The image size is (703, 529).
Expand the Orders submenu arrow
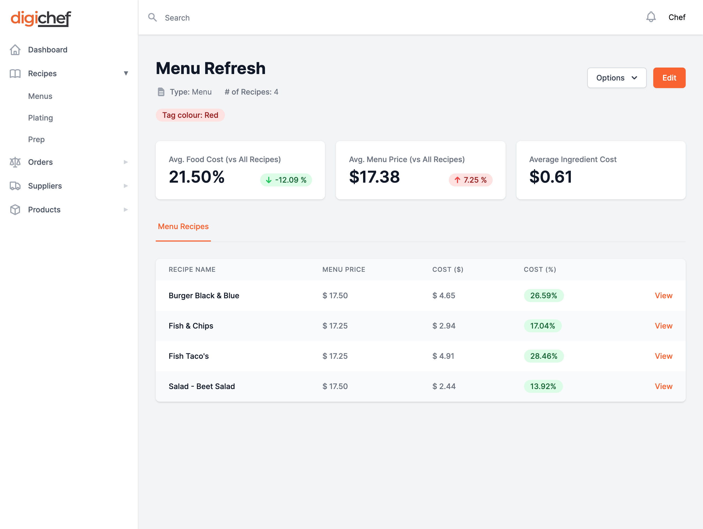click(x=126, y=162)
